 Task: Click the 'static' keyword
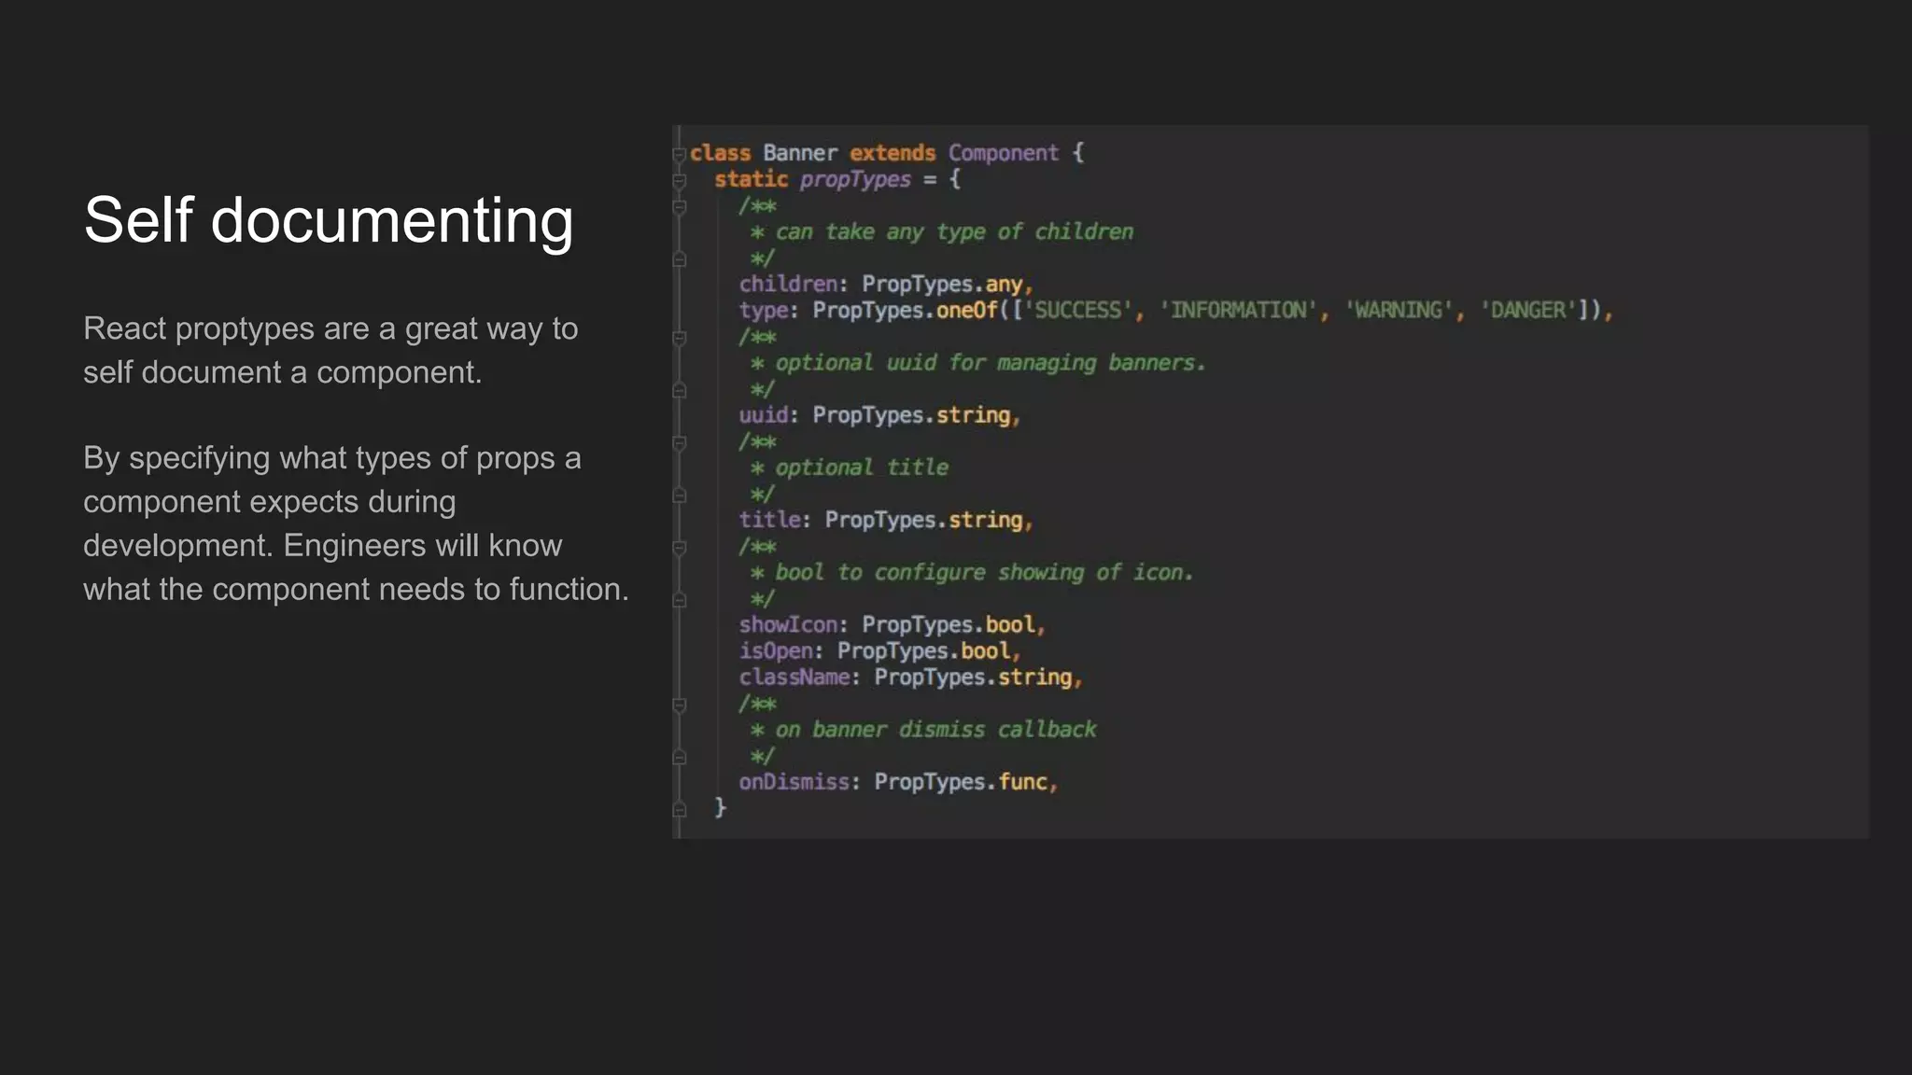tap(752, 179)
